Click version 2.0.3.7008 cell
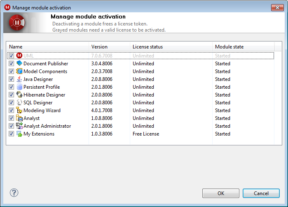Viewport: 288px width, 207px height. [102, 71]
